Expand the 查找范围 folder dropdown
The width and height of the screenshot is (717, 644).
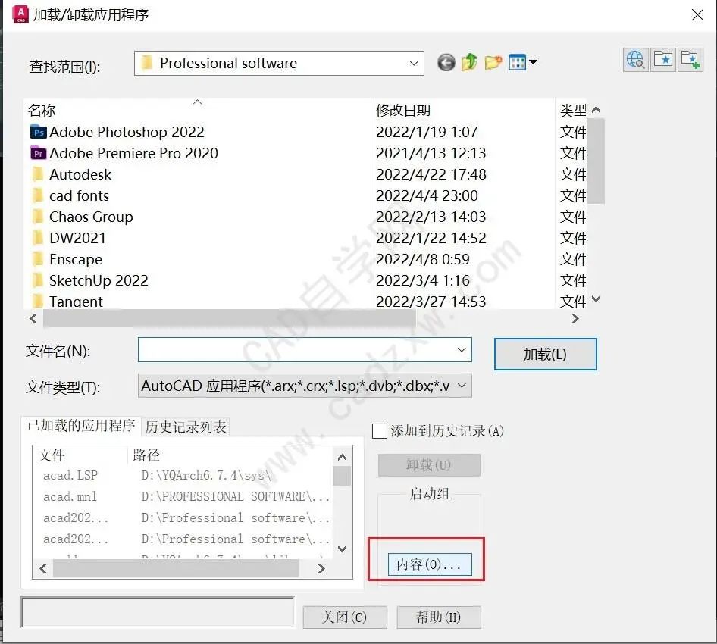click(x=414, y=63)
